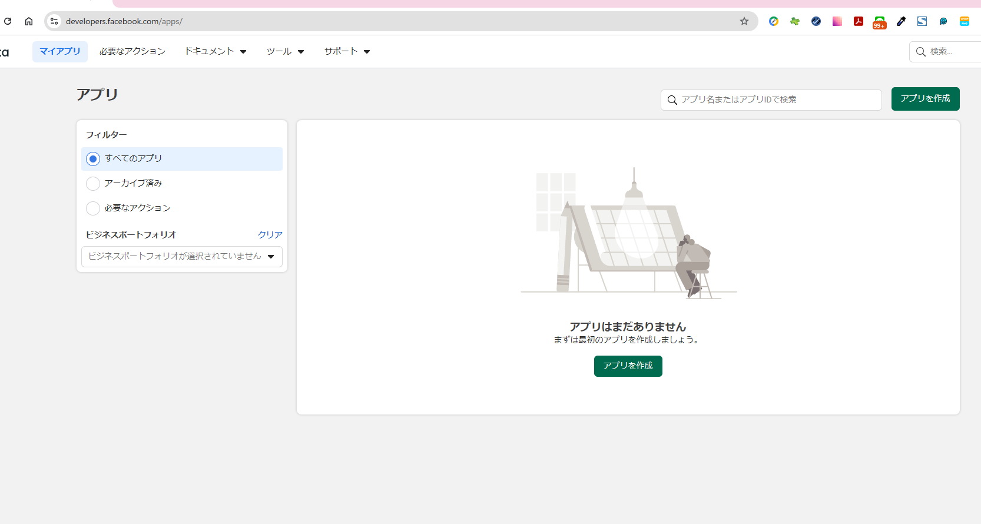This screenshot has height=524, width=981.
Task: Click the magnifier icon in header search
Action: click(x=921, y=52)
